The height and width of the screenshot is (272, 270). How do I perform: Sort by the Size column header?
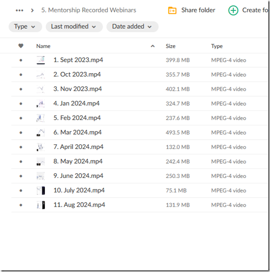171,46
